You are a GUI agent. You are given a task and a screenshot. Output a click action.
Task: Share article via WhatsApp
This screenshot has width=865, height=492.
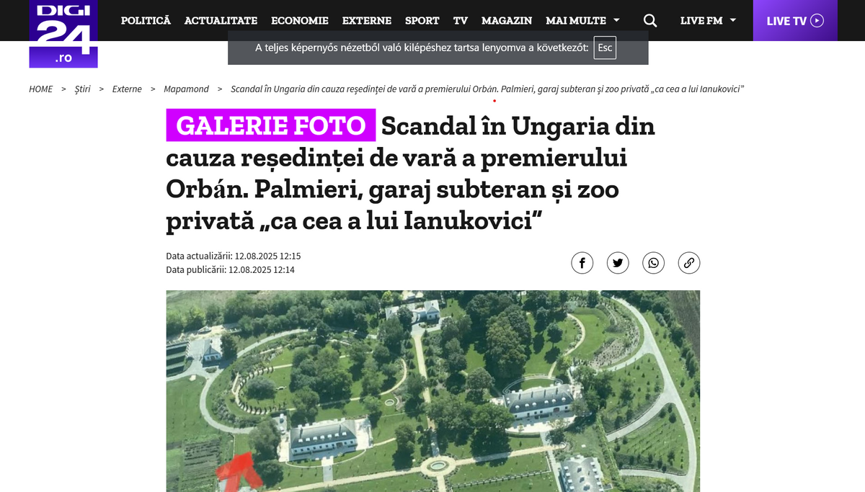pos(653,263)
